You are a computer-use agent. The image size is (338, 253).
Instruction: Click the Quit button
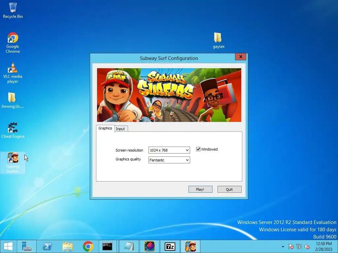(229, 189)
